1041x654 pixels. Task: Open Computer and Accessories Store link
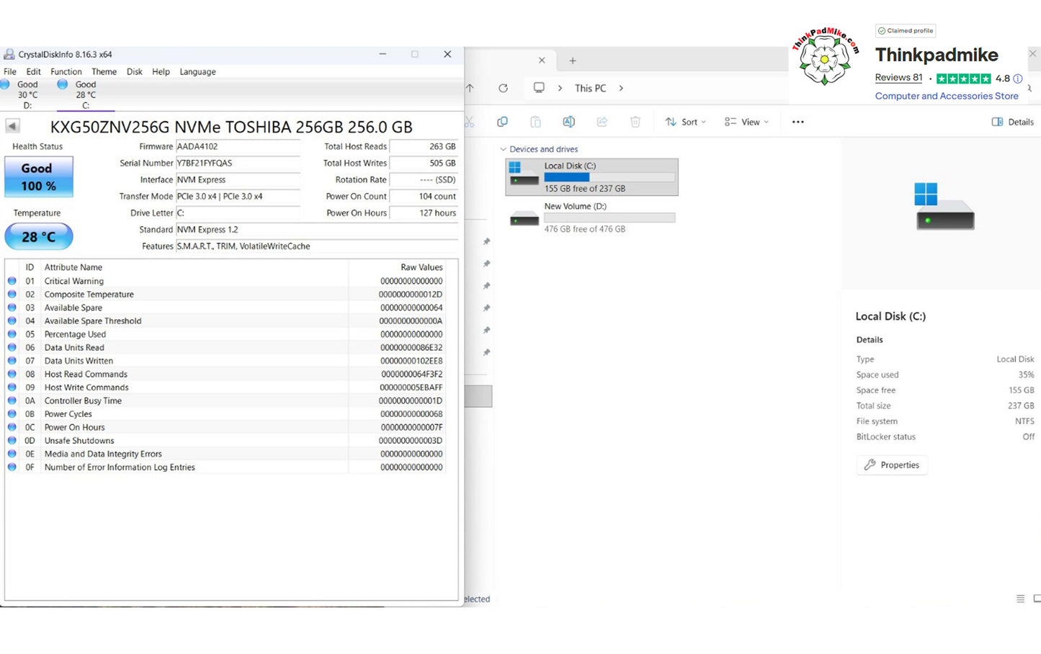947,96
